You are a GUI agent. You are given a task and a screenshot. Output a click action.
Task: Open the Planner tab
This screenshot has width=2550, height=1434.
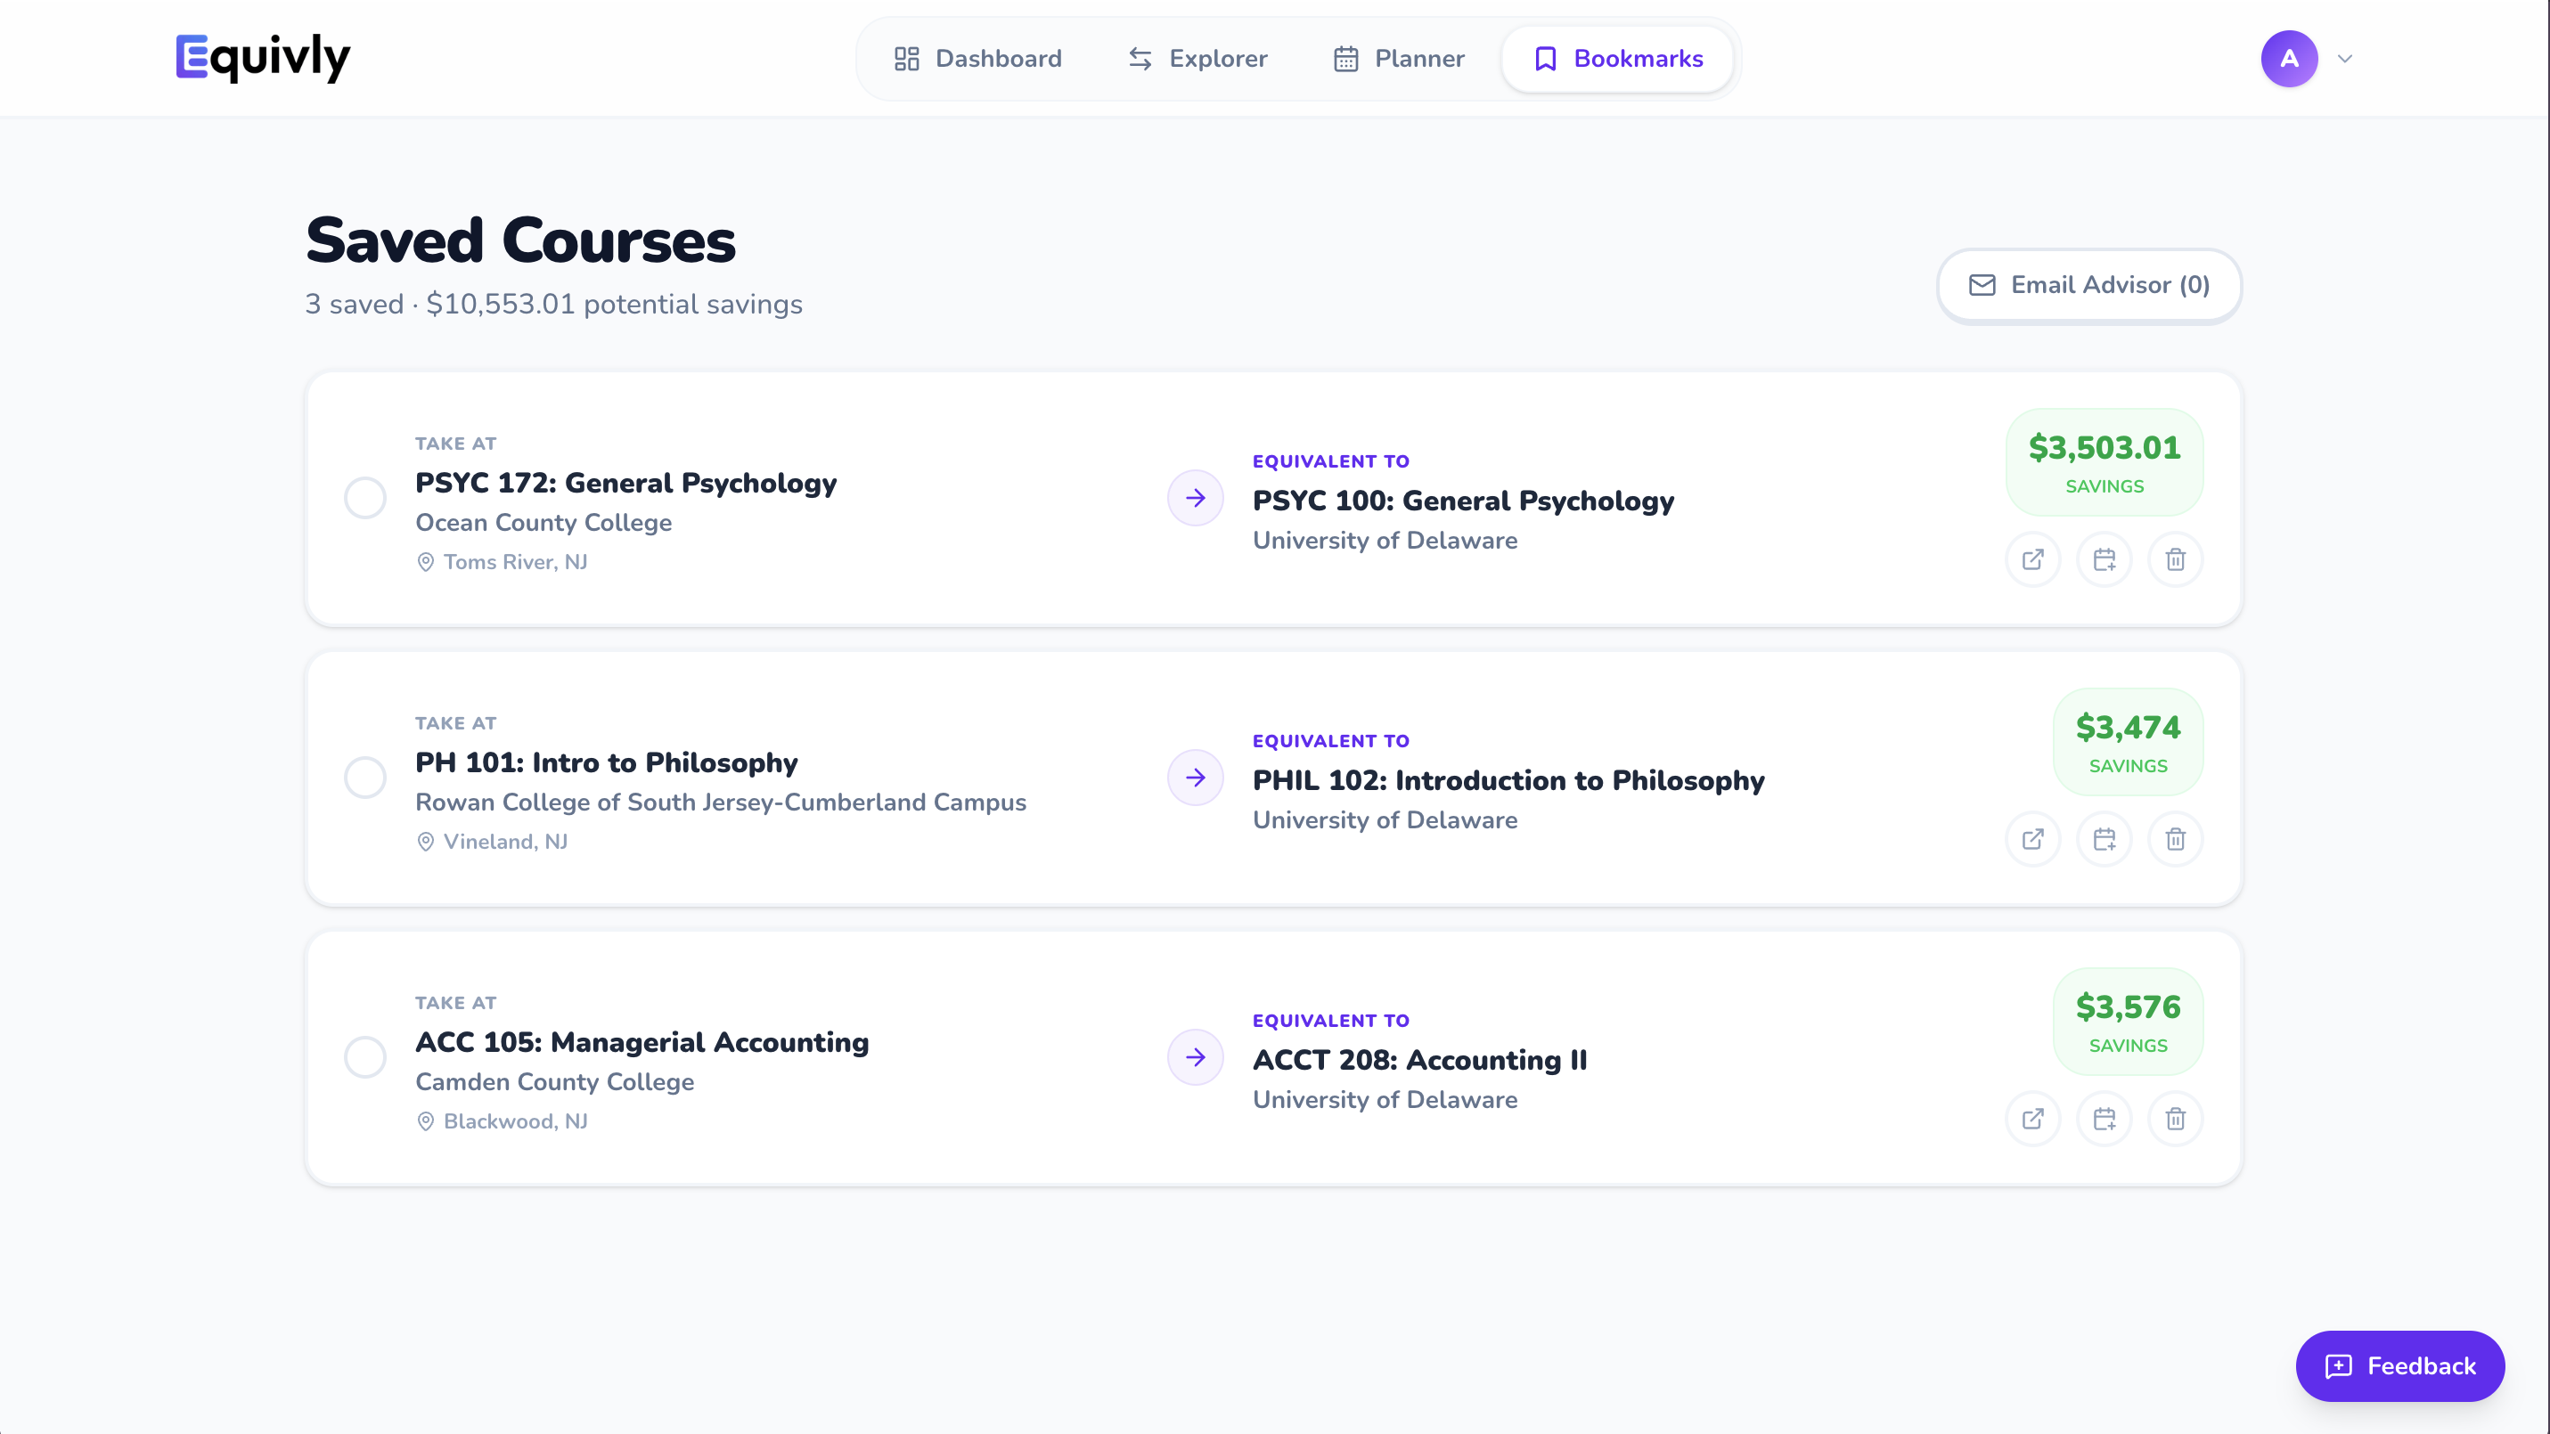pyautogui.click(x=1399, y=59)
